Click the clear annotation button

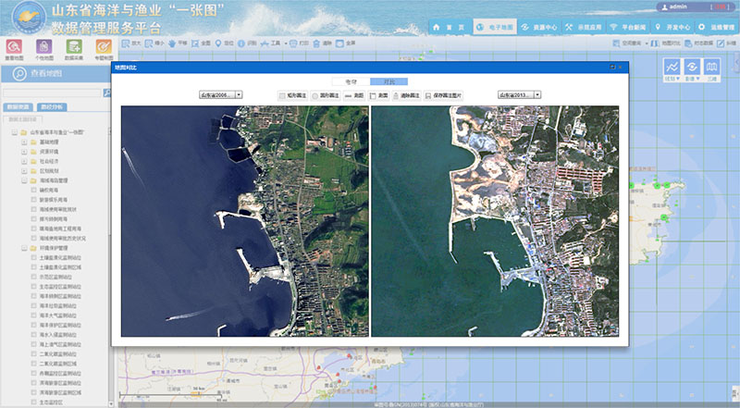click(406, 95)
